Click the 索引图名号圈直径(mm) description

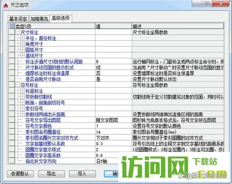(x=155, y=132)
